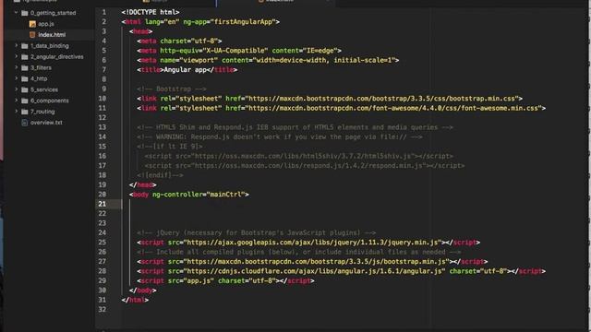Click the "viewport" meta name value

pyautogui.click(x=199, y=60)
